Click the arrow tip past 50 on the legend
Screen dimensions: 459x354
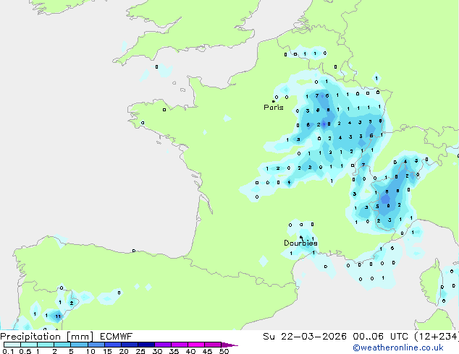coord(230,345)
